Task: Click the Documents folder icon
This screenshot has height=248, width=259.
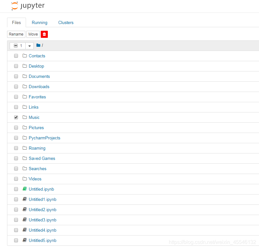Action: click(x=25, y=76)
